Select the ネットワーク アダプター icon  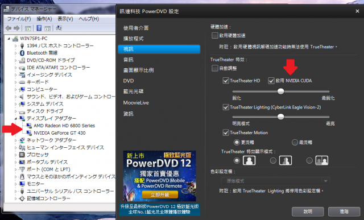tap(22, 140)
